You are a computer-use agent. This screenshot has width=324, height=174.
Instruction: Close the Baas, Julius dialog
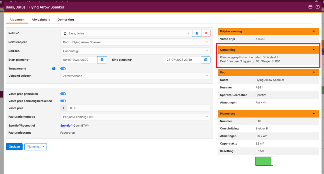(318, 7)
